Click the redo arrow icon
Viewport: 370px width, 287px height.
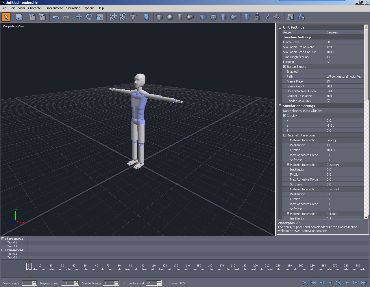point(66,17)
